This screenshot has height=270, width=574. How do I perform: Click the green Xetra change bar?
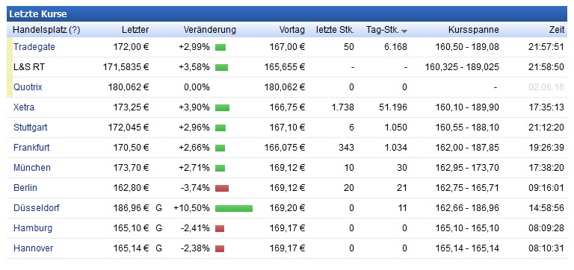click(222, 108)
